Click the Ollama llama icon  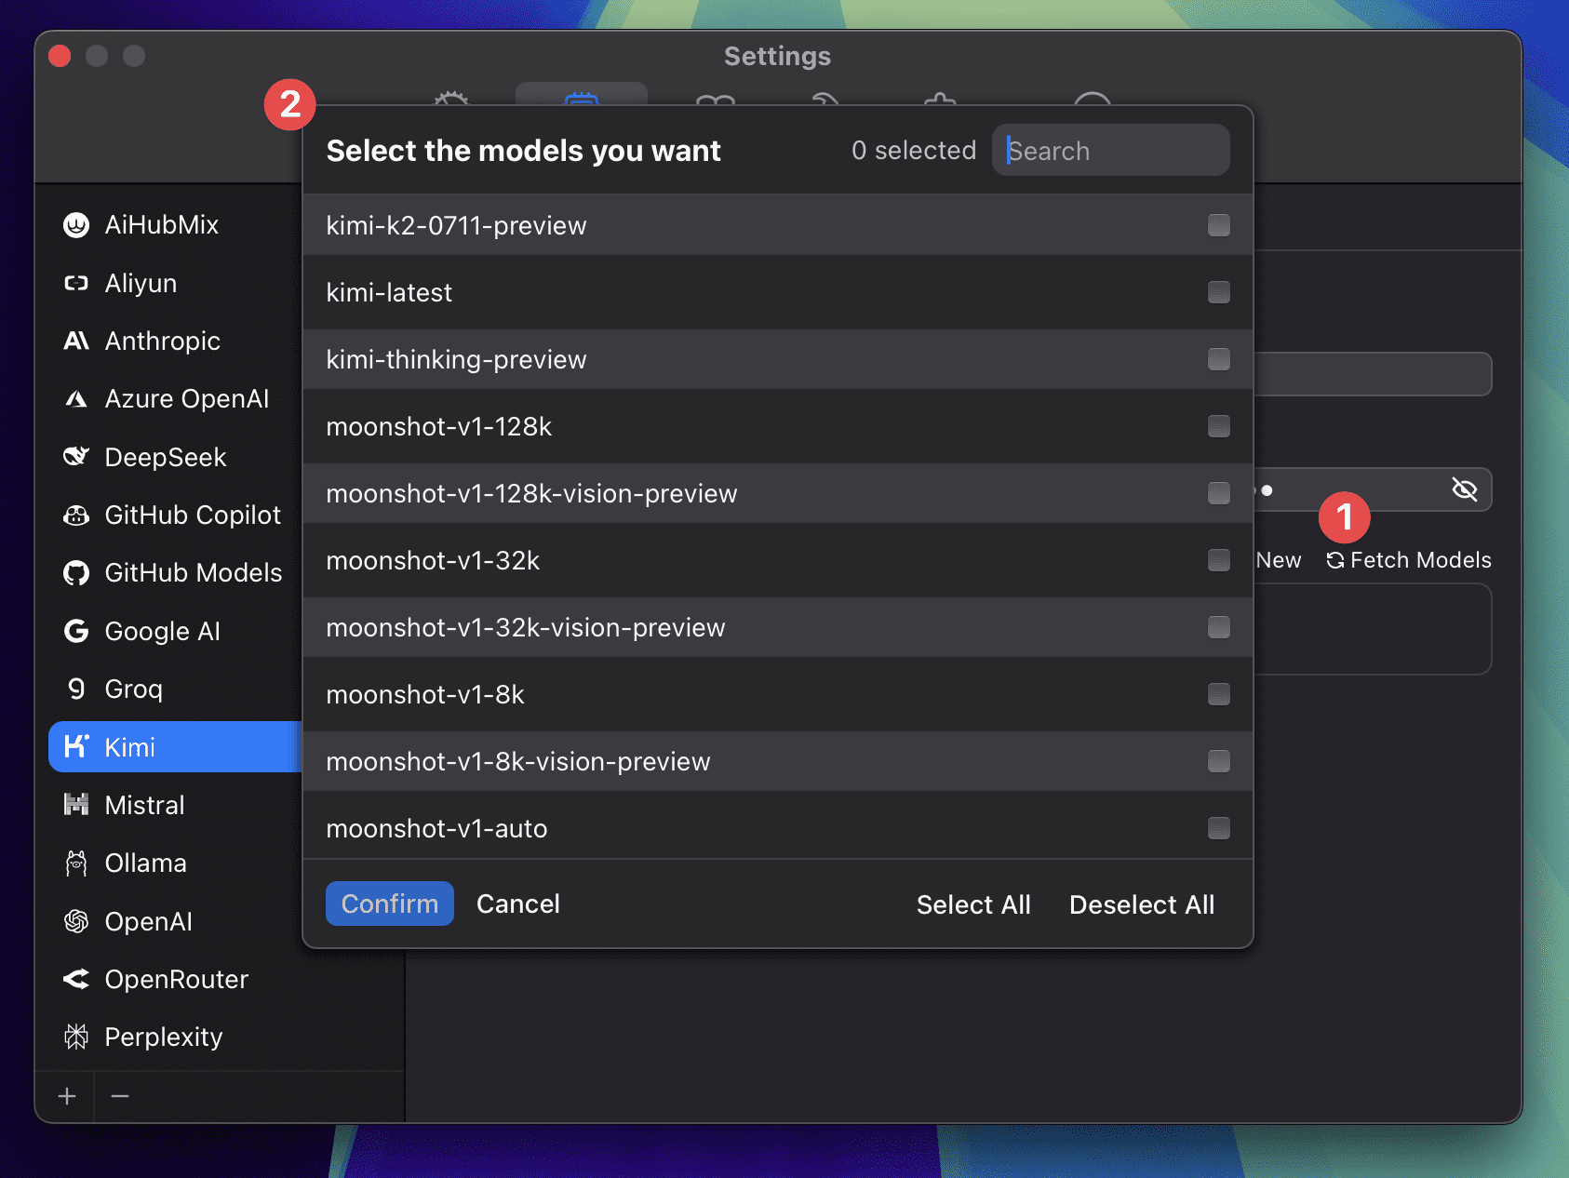(76, 863)
